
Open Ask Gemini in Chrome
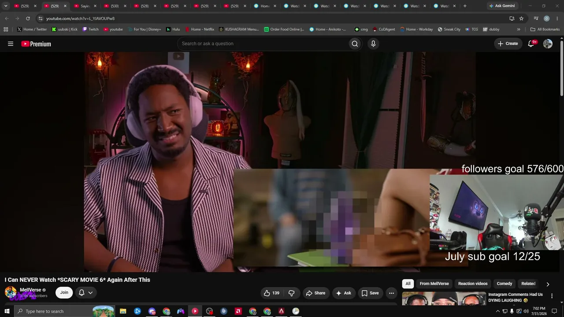(502, 6)
